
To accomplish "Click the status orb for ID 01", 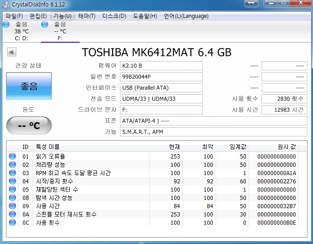I will pyautogui.click(x=12, y=156).
